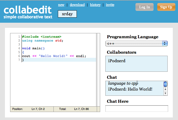
Task: Click the iPodnerd: Hello World! chat message
Action: (130, 89)
